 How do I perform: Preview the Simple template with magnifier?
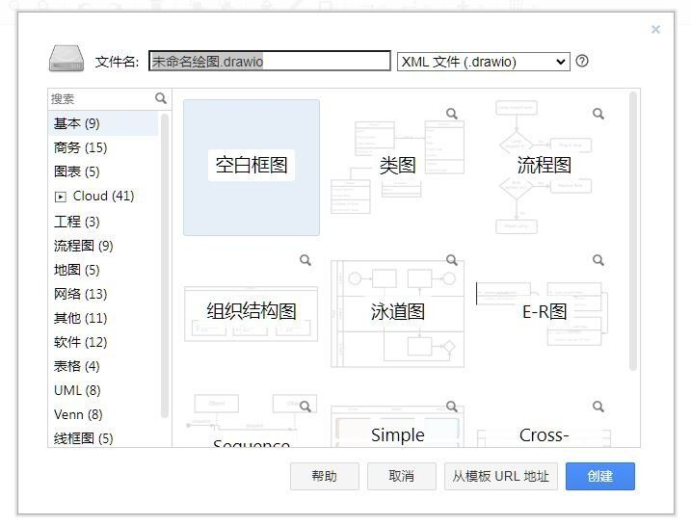(452, 407)
